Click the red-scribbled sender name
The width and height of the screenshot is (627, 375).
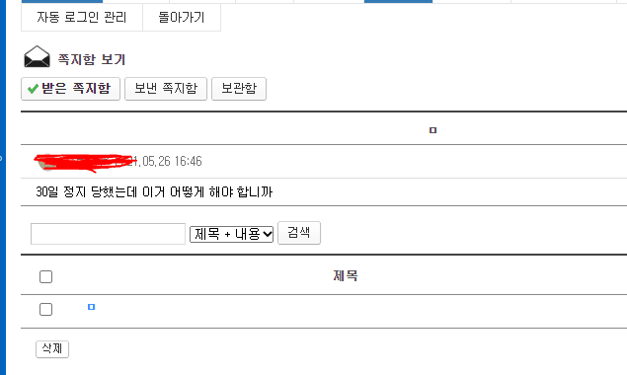[86, 162]
